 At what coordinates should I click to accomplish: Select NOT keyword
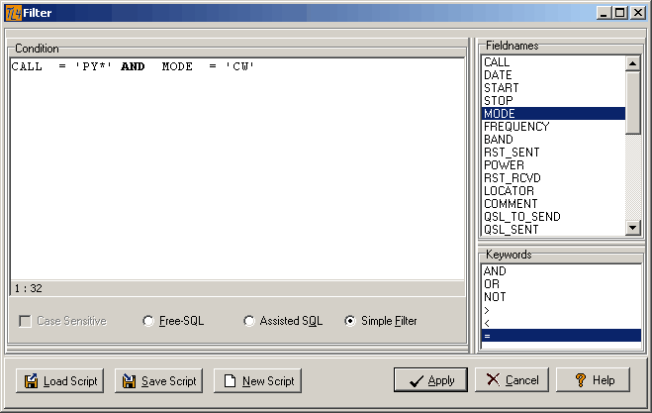(561, 297)
